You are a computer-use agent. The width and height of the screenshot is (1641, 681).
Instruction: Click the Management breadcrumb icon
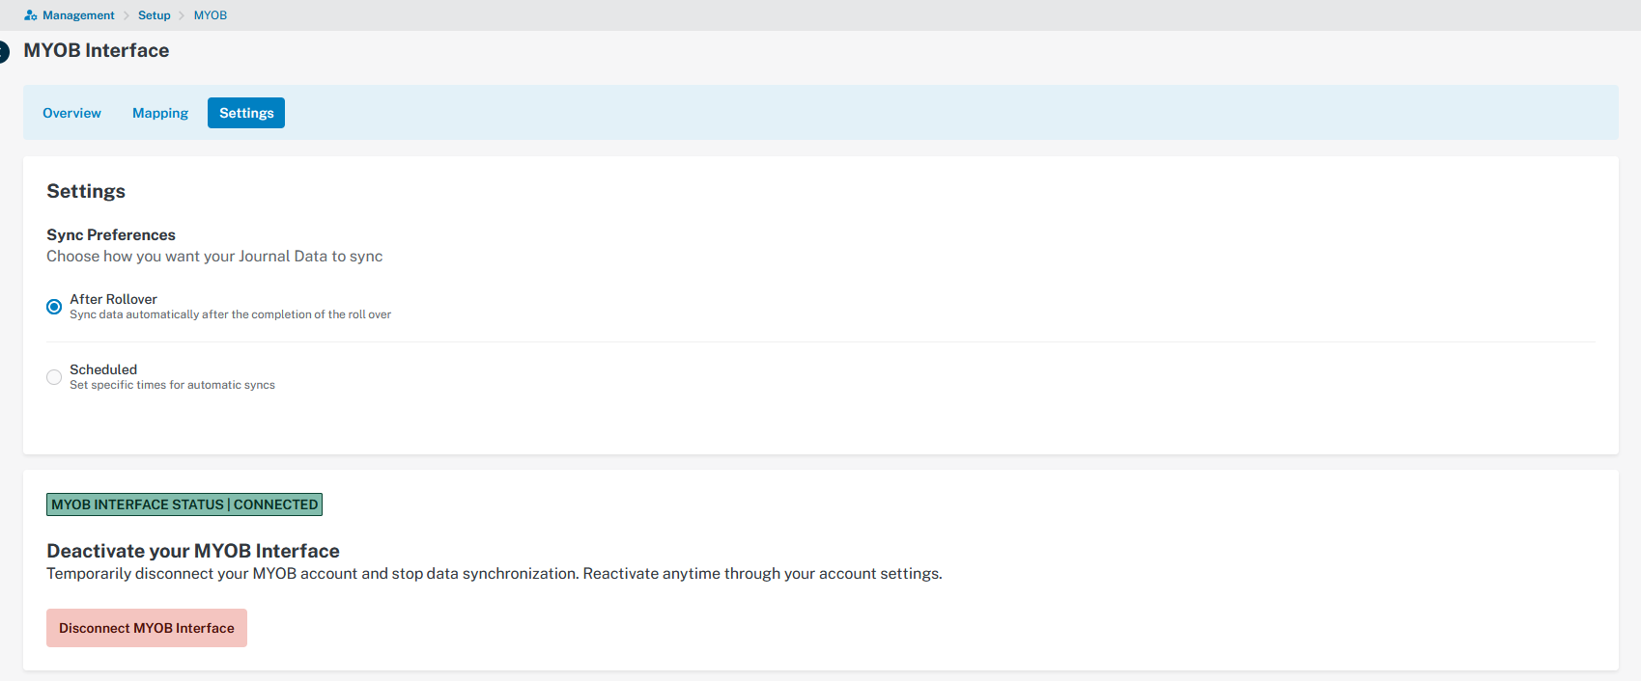(x=31, y=15)
